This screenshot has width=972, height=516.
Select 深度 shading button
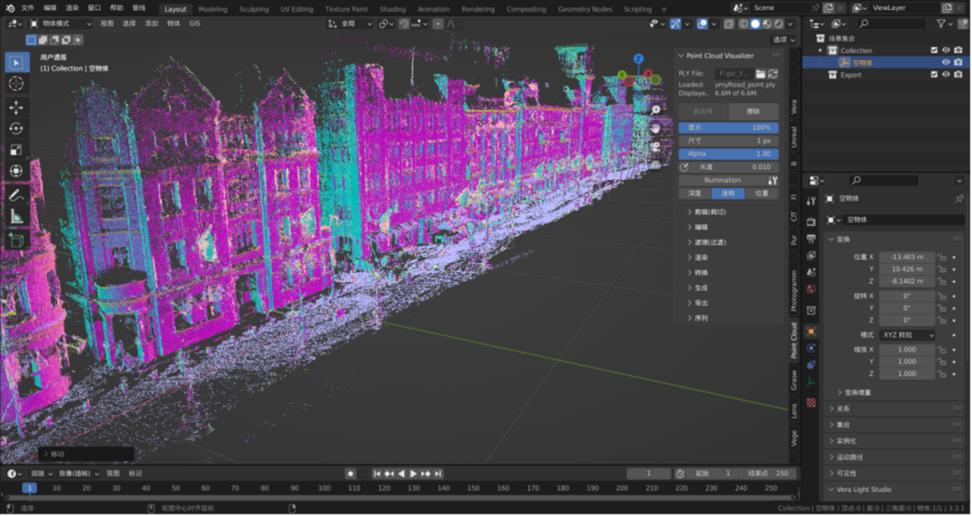coord(695,194)
